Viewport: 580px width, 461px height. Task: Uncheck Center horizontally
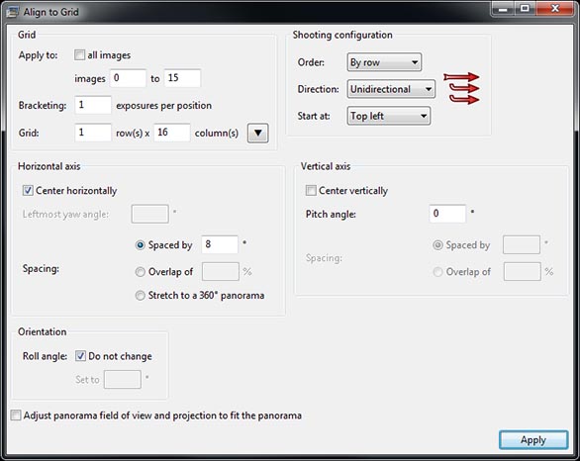click(x=28, y=190)
